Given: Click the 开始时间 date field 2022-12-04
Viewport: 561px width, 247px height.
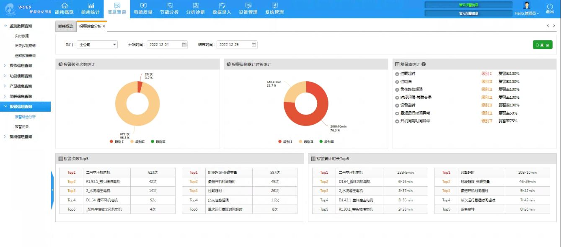Looking at the screenshot, I should tap(167, 45).
